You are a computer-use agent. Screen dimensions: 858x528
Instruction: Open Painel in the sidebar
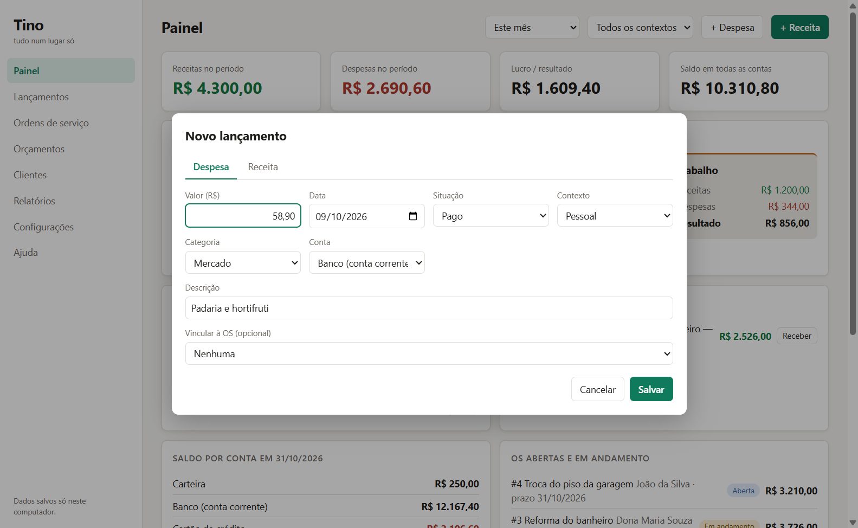pyautogui.click(x=71, y=70)
